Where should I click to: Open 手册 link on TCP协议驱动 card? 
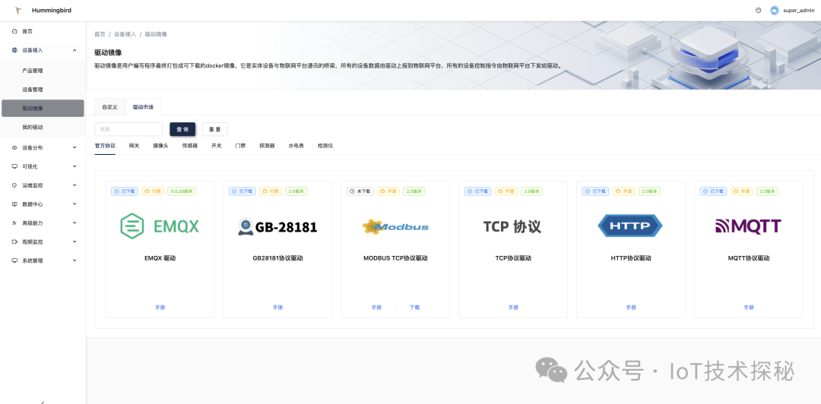512,308
